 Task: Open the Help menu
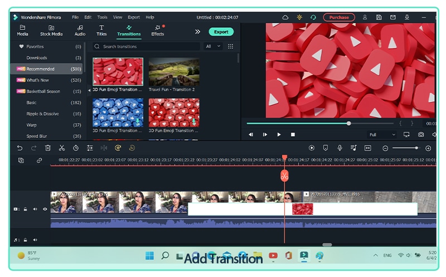point(150,17)
